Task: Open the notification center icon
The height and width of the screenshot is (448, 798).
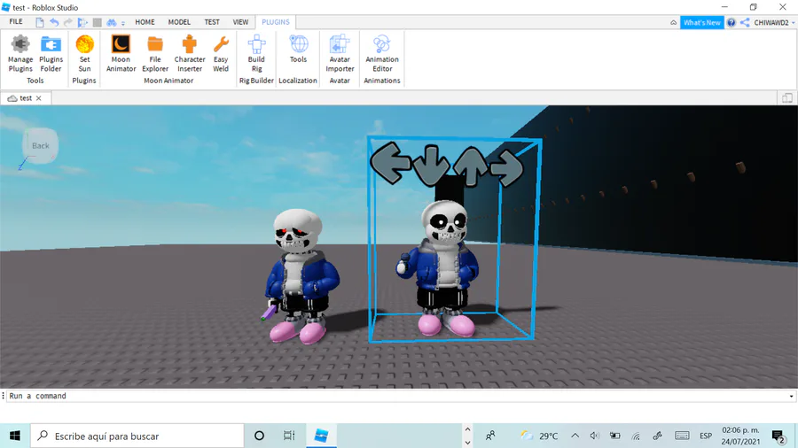Action: click(778, 436)
